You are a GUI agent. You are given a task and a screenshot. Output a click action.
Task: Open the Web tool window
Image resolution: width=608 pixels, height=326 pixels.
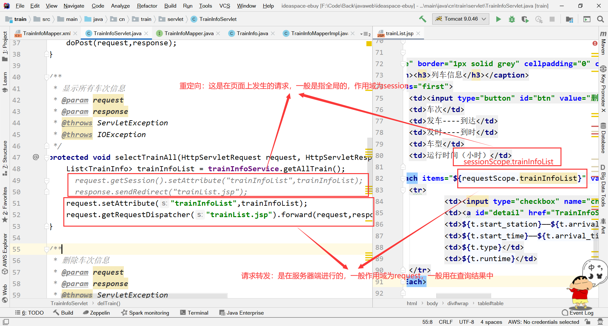point(5,293)
